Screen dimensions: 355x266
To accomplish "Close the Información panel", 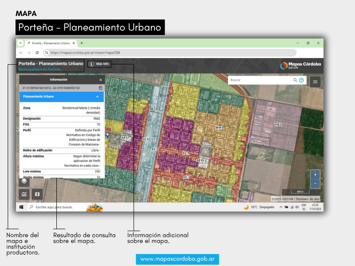I will tap(101, 80).
